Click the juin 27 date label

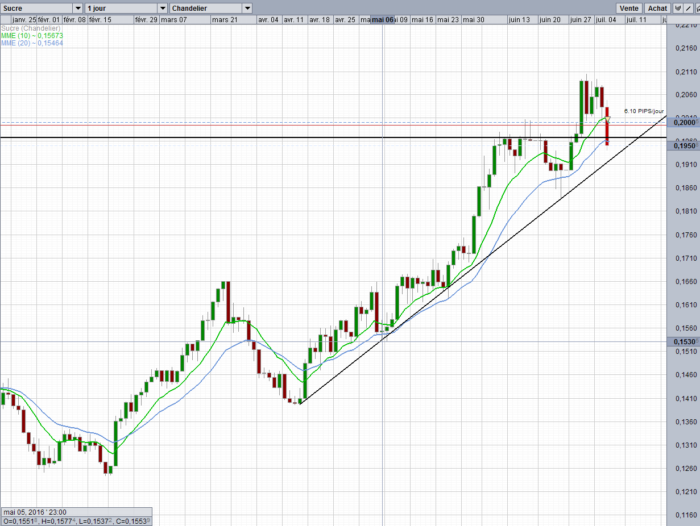[581, 19]
